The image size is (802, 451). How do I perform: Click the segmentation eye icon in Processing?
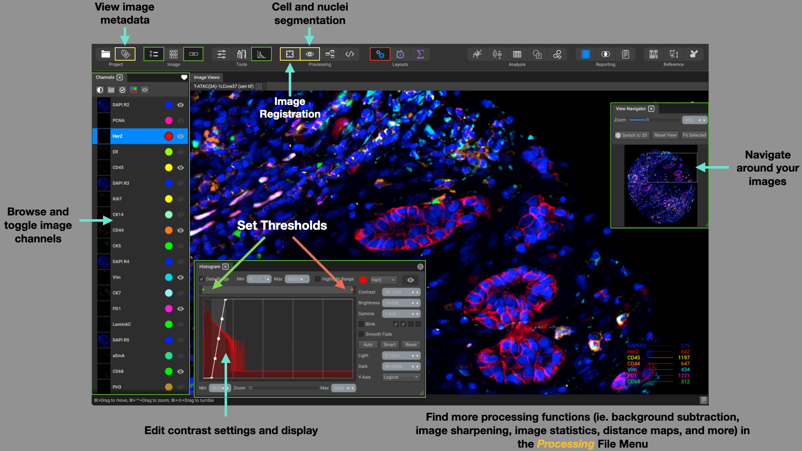pyautogui.click(x=310, y=54)
